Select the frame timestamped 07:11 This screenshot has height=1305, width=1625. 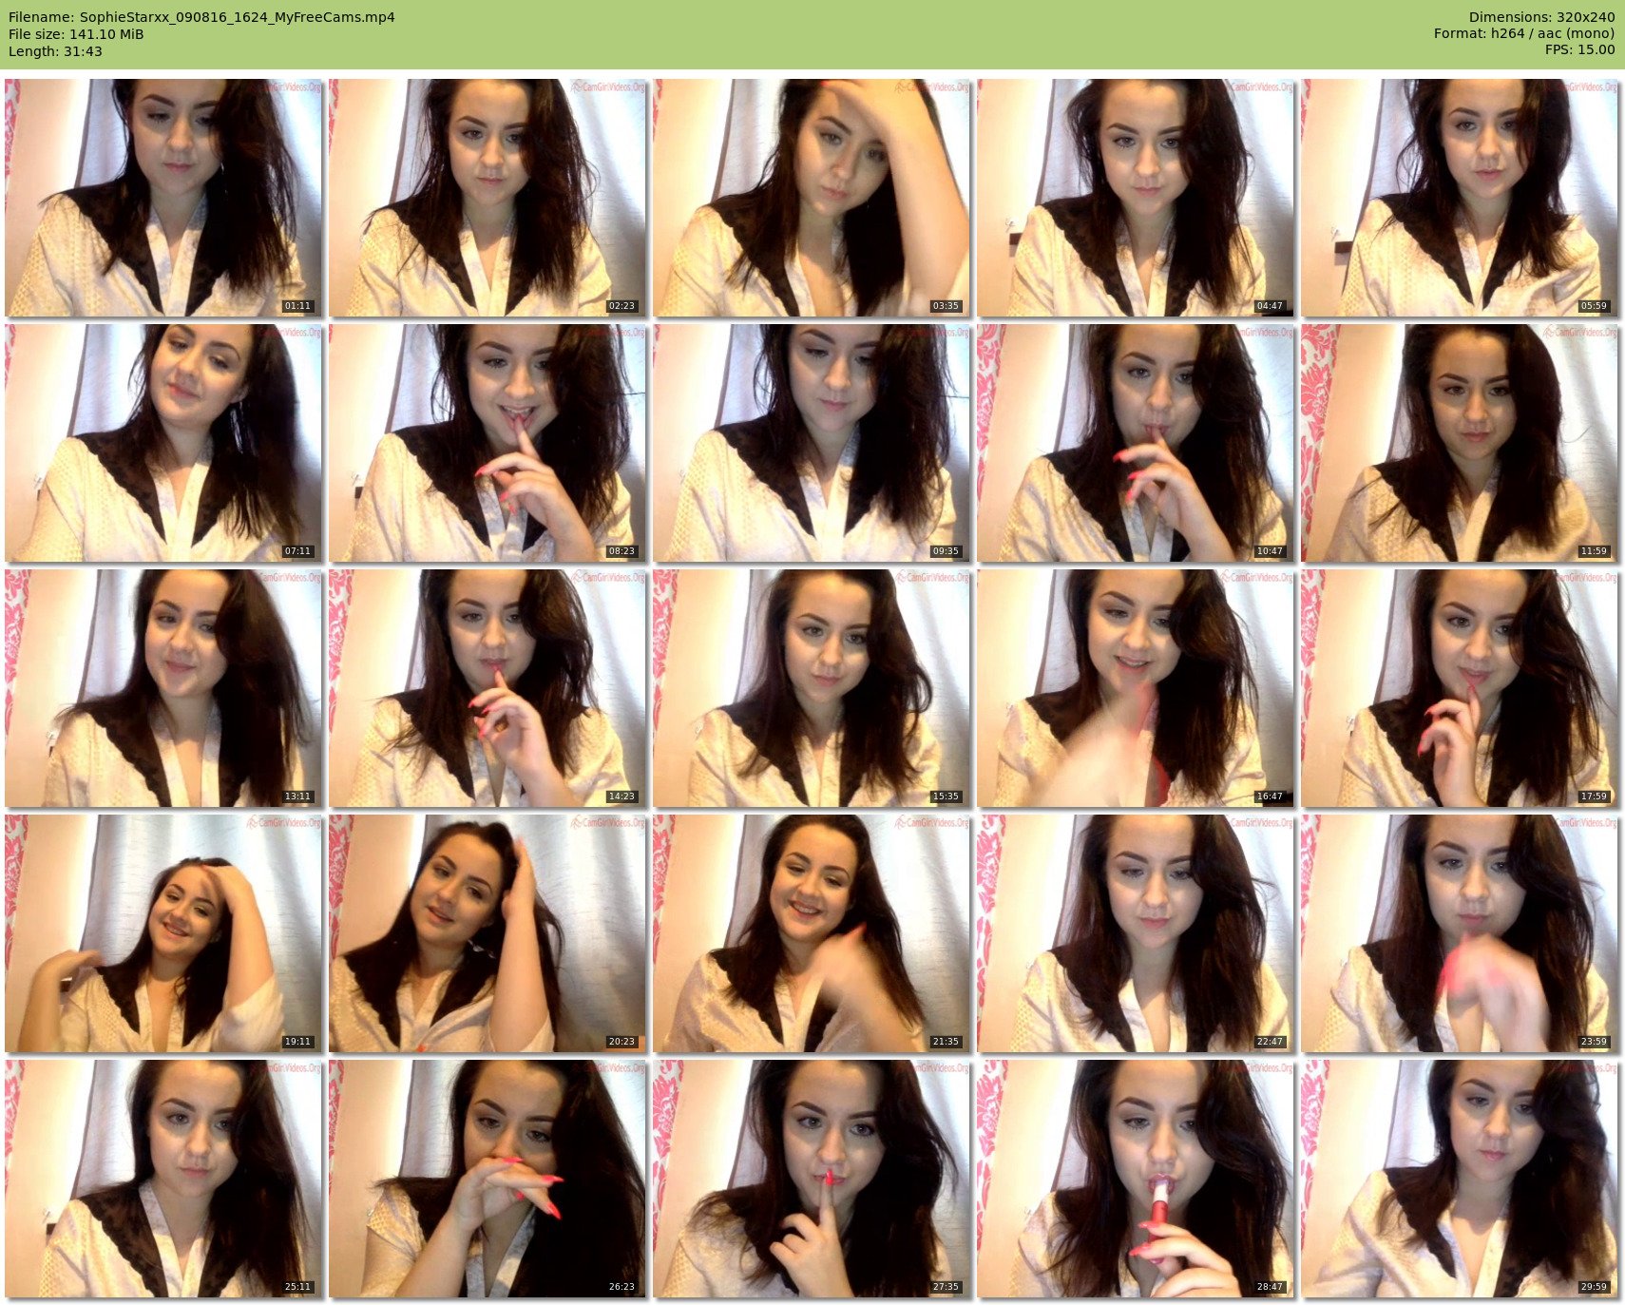tap(163, 443)
